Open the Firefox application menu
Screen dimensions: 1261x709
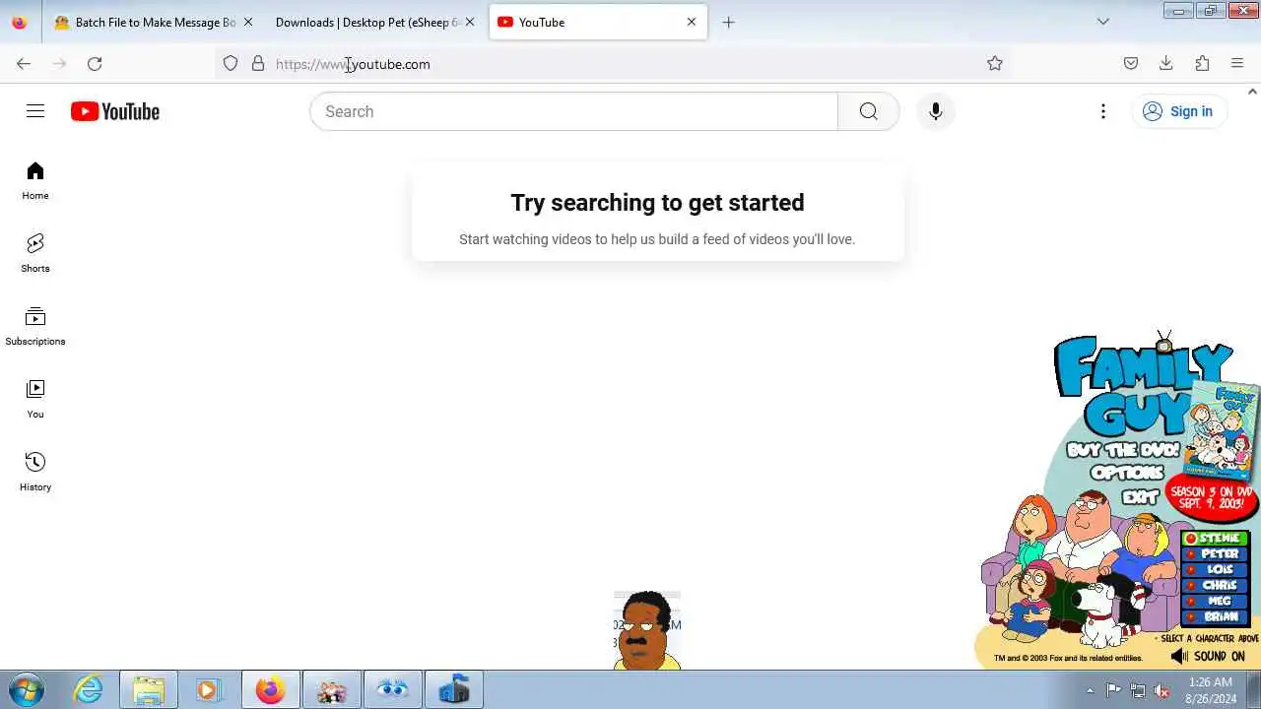[1237, 64]
